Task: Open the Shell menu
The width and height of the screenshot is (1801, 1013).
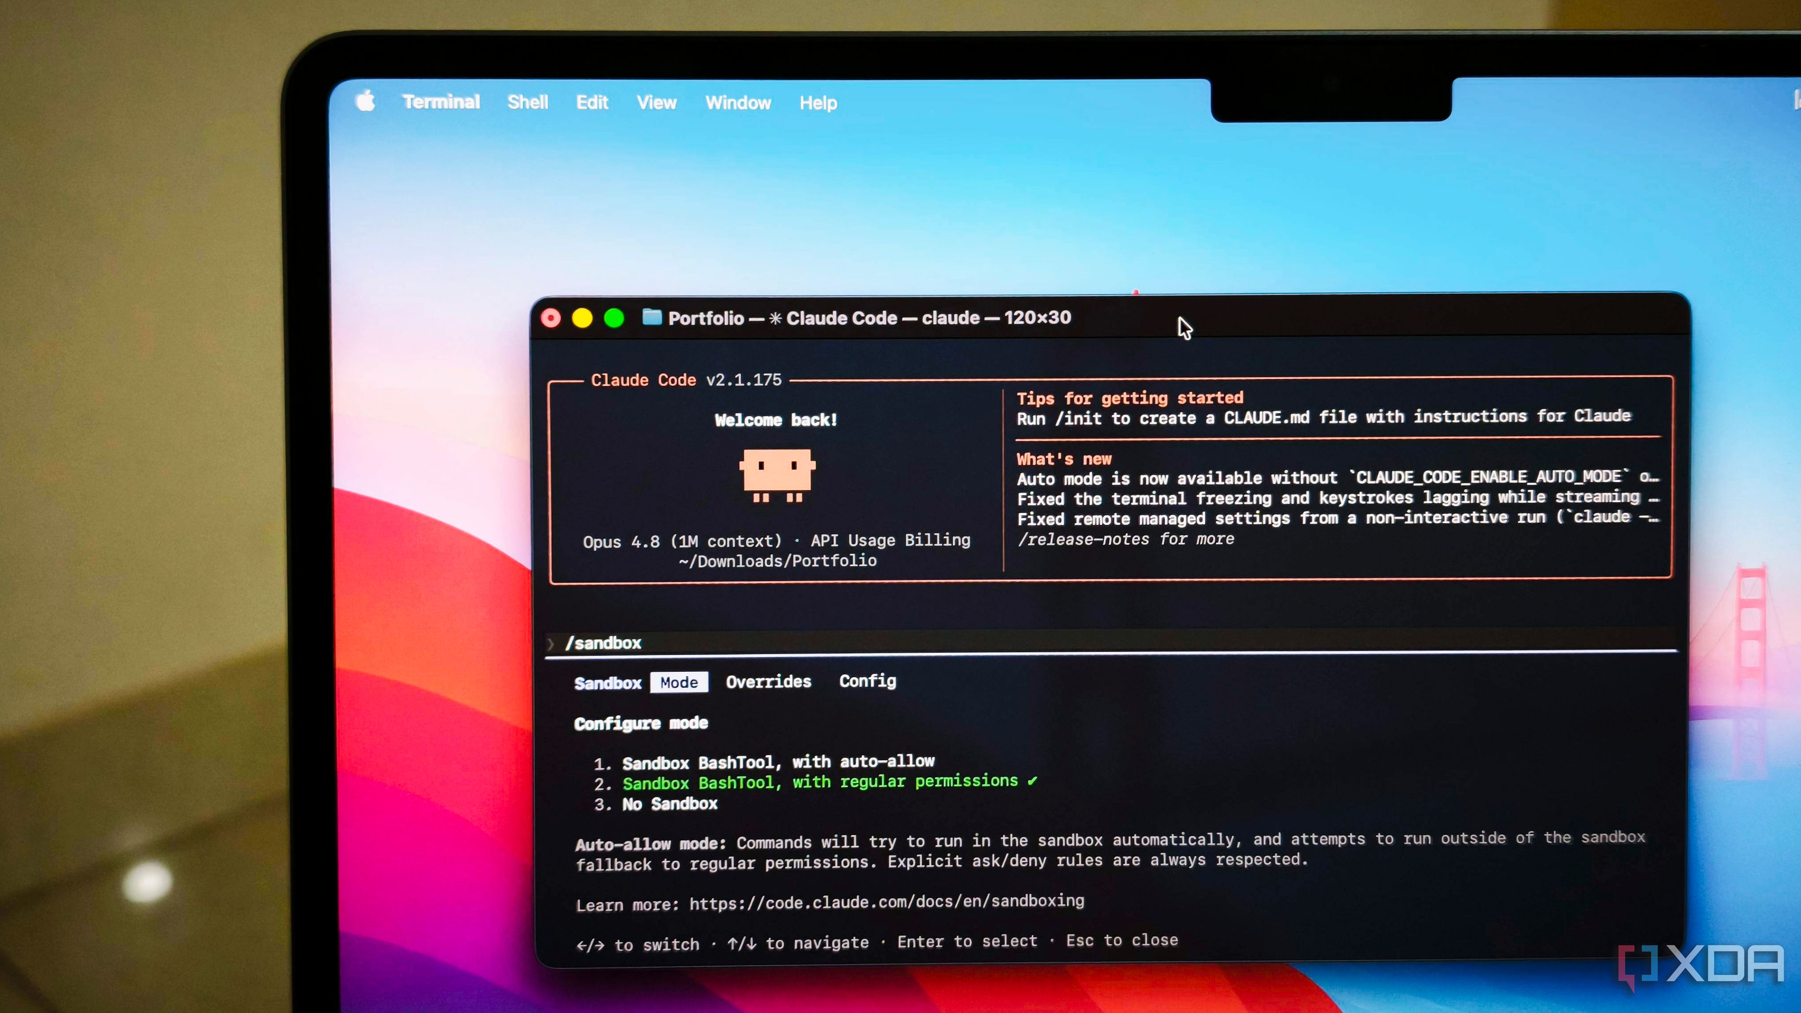Action: coord(528,102)
